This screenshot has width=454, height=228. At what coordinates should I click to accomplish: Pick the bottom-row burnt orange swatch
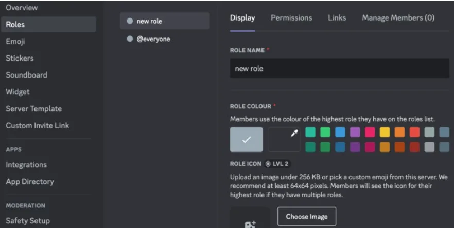(x=399, y=147)
